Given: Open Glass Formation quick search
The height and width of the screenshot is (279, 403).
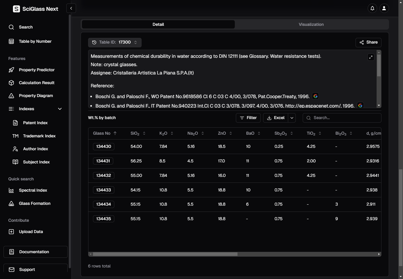Looking at the screenshot, I should [x=35, y=203].
